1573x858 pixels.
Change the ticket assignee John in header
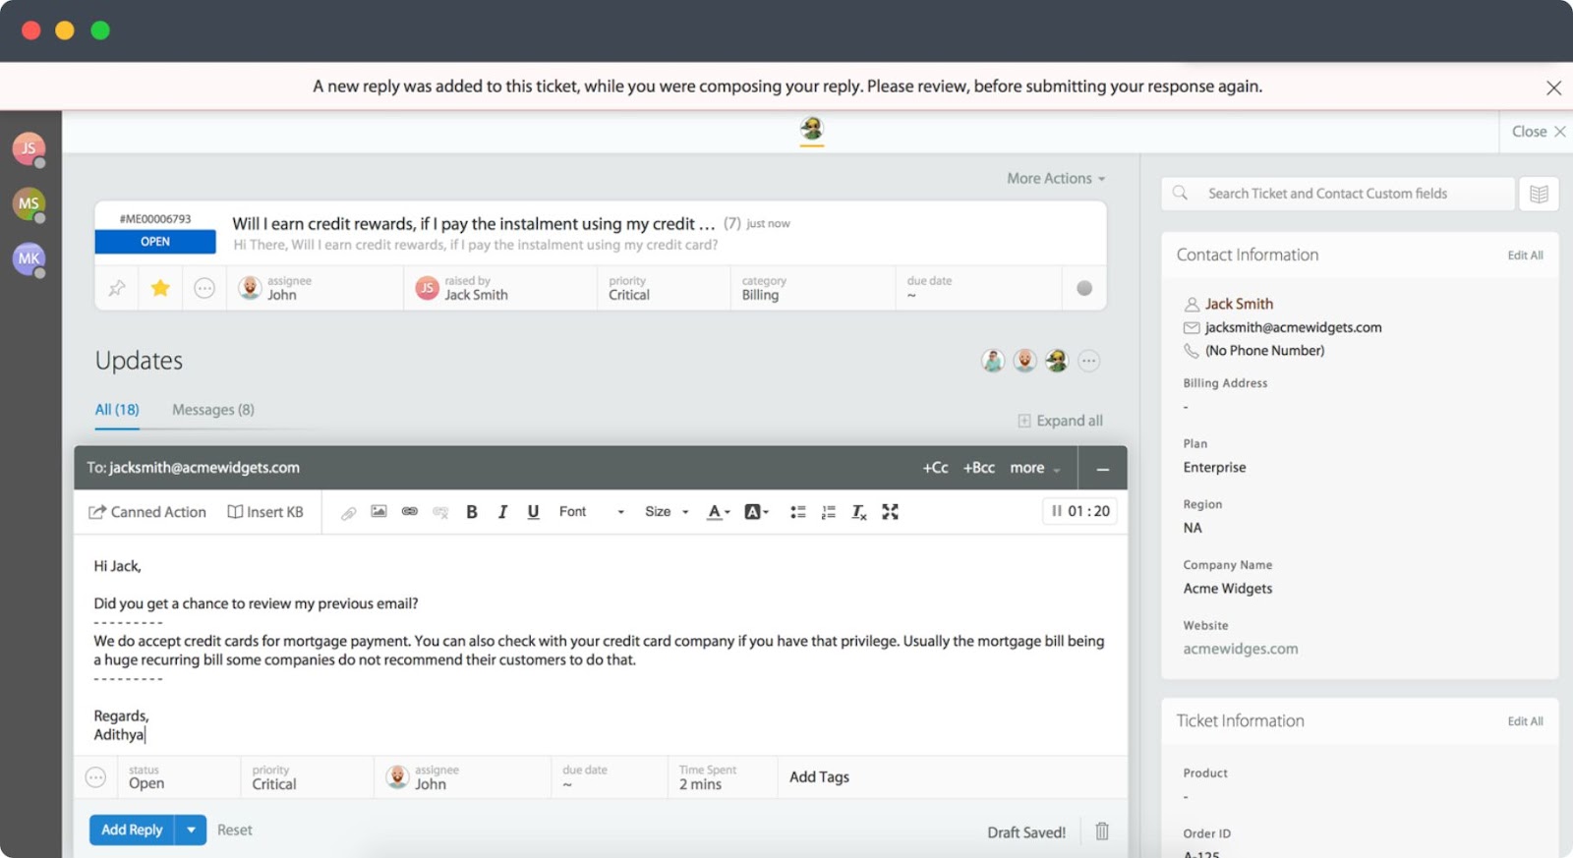tap(315, 288)
